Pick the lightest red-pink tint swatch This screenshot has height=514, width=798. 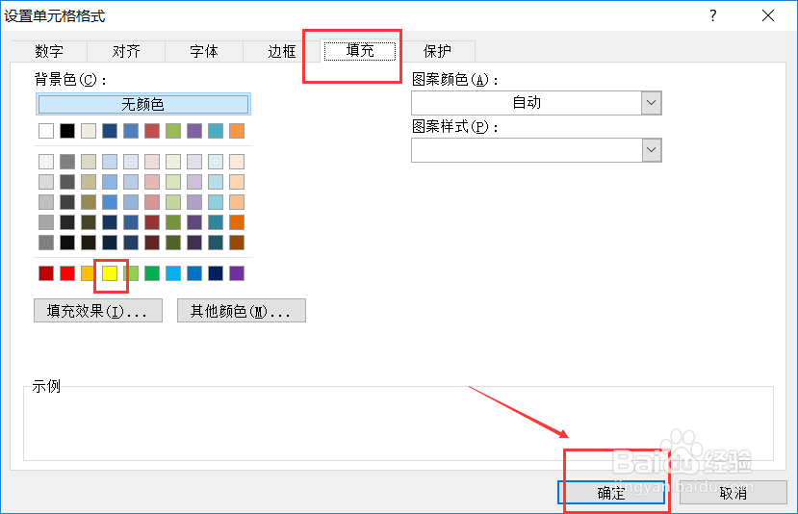[x=152, y=162]
